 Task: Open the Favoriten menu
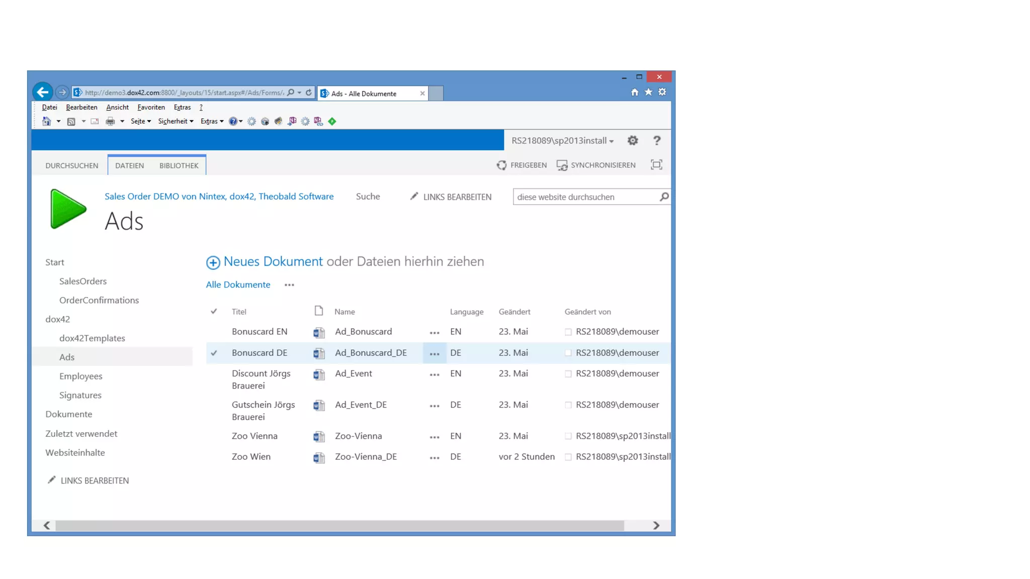point(151,107)
